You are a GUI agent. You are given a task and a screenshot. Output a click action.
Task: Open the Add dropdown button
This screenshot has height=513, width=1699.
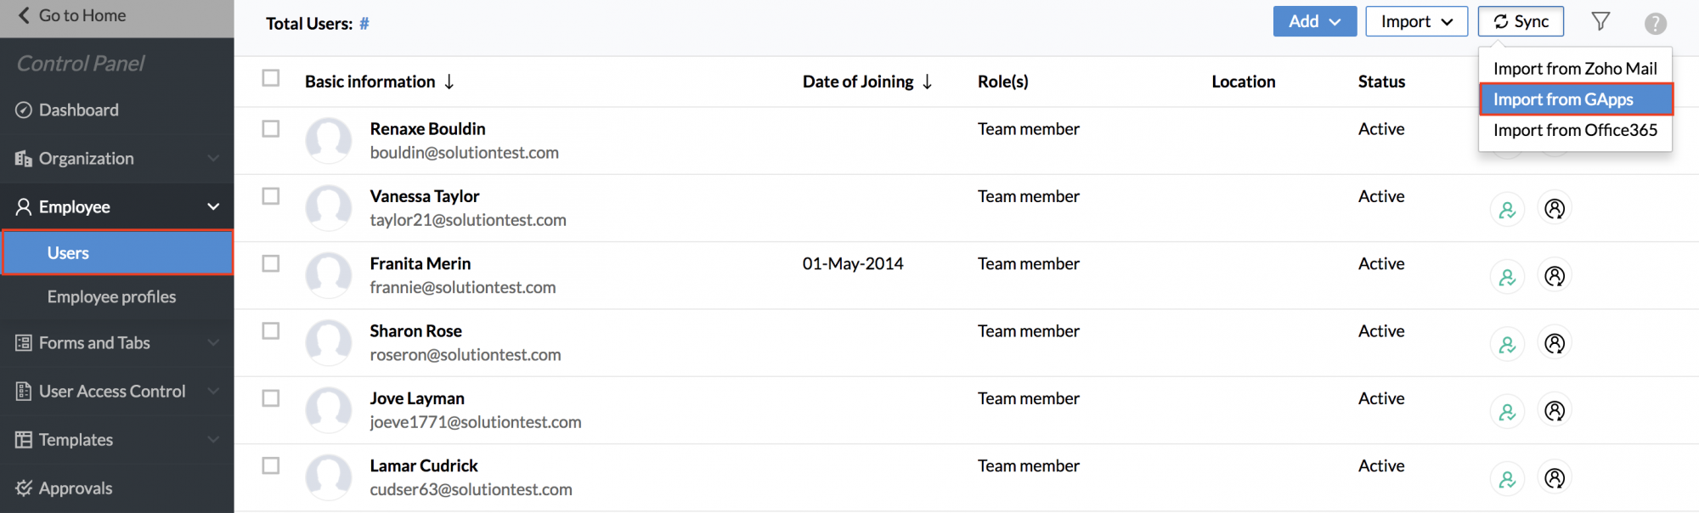pyautogui.click(x=1314, y=22)
